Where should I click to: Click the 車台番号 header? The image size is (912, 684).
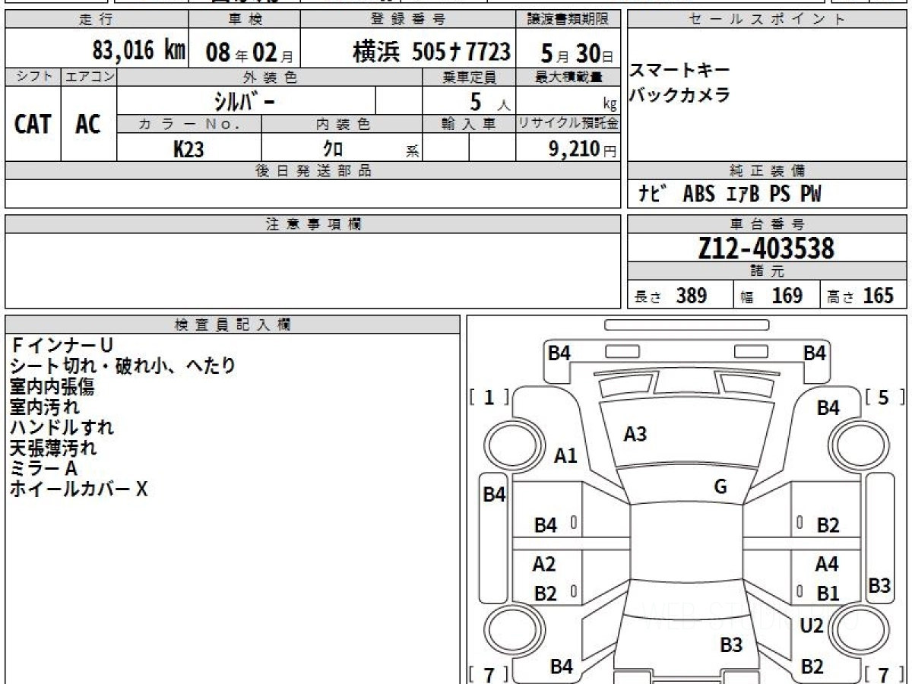click(767, 224)
